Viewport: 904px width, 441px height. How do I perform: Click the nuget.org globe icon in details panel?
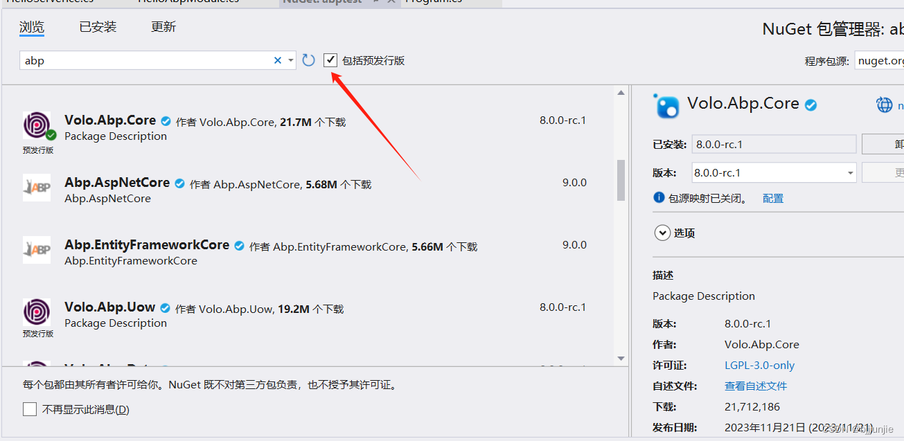tap(885, 104)
